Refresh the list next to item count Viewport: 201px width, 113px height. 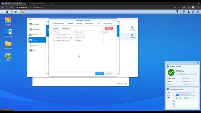click(x=126, y=83)
